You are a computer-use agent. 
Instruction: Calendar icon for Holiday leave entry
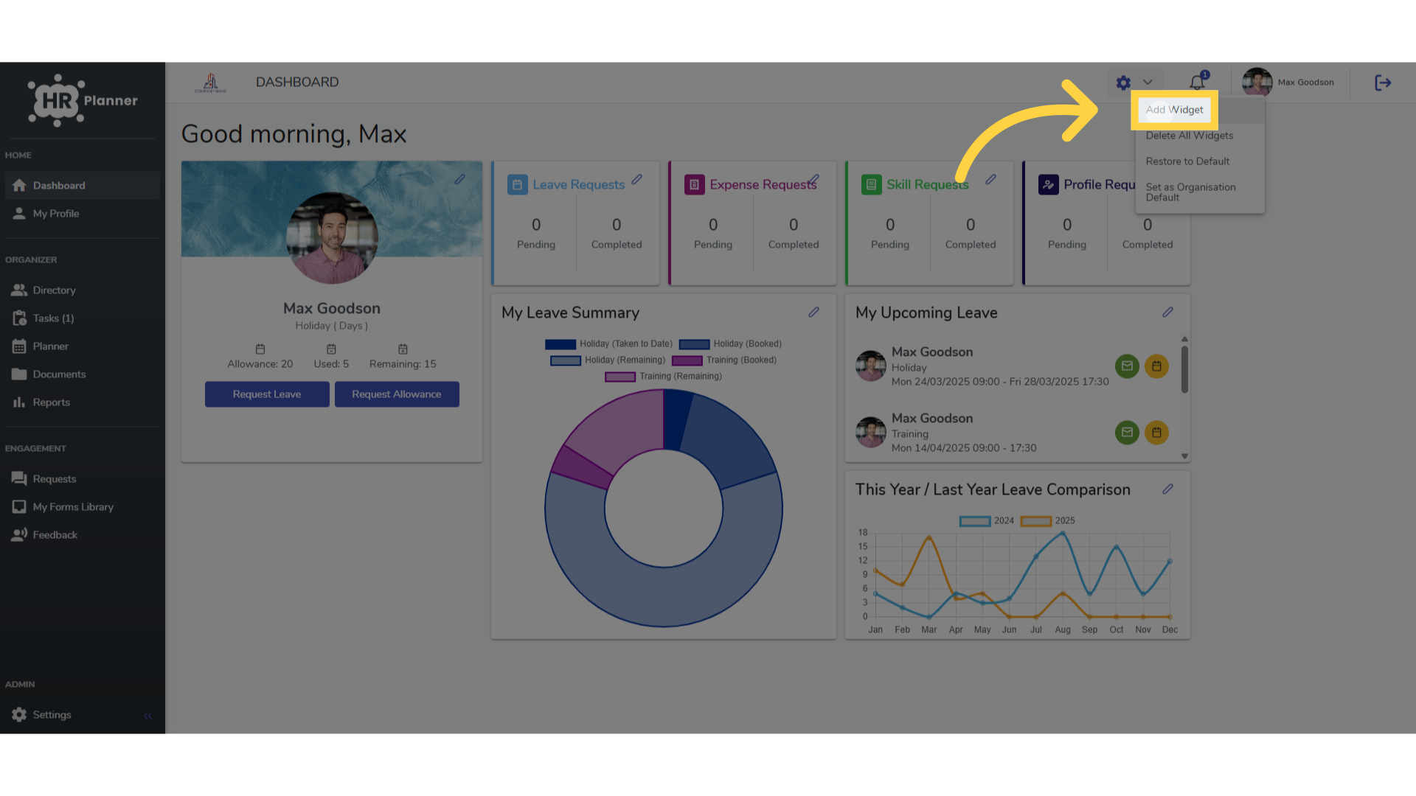(x=1156, y=366)
